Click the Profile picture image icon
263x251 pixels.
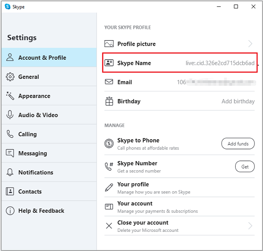[109, 43]
